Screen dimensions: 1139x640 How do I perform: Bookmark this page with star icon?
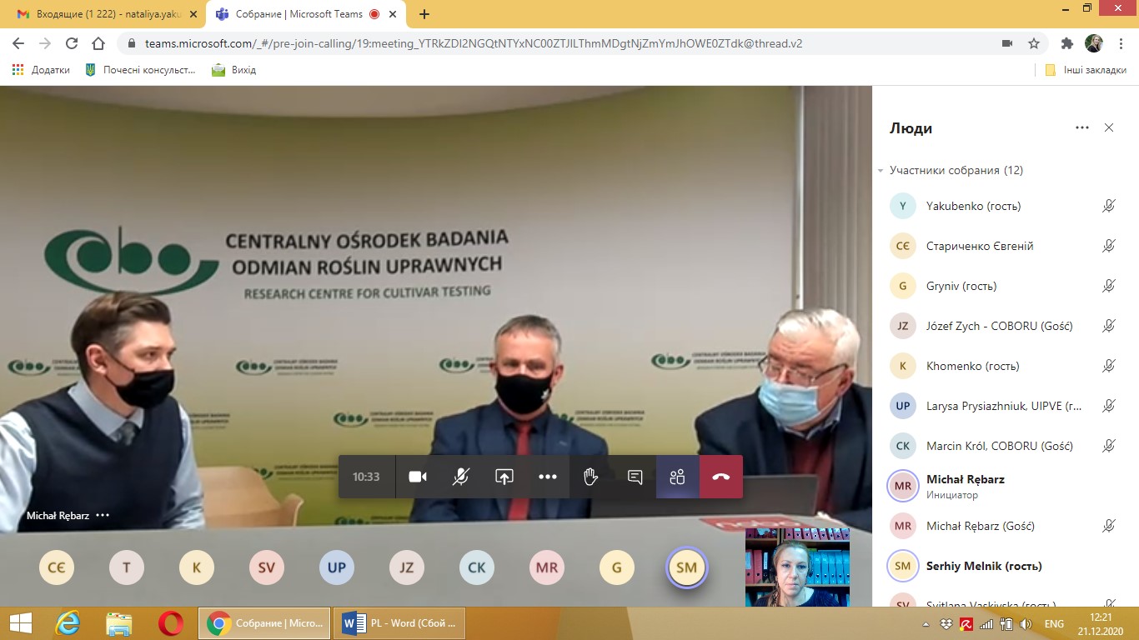(x=1034, y=43)
